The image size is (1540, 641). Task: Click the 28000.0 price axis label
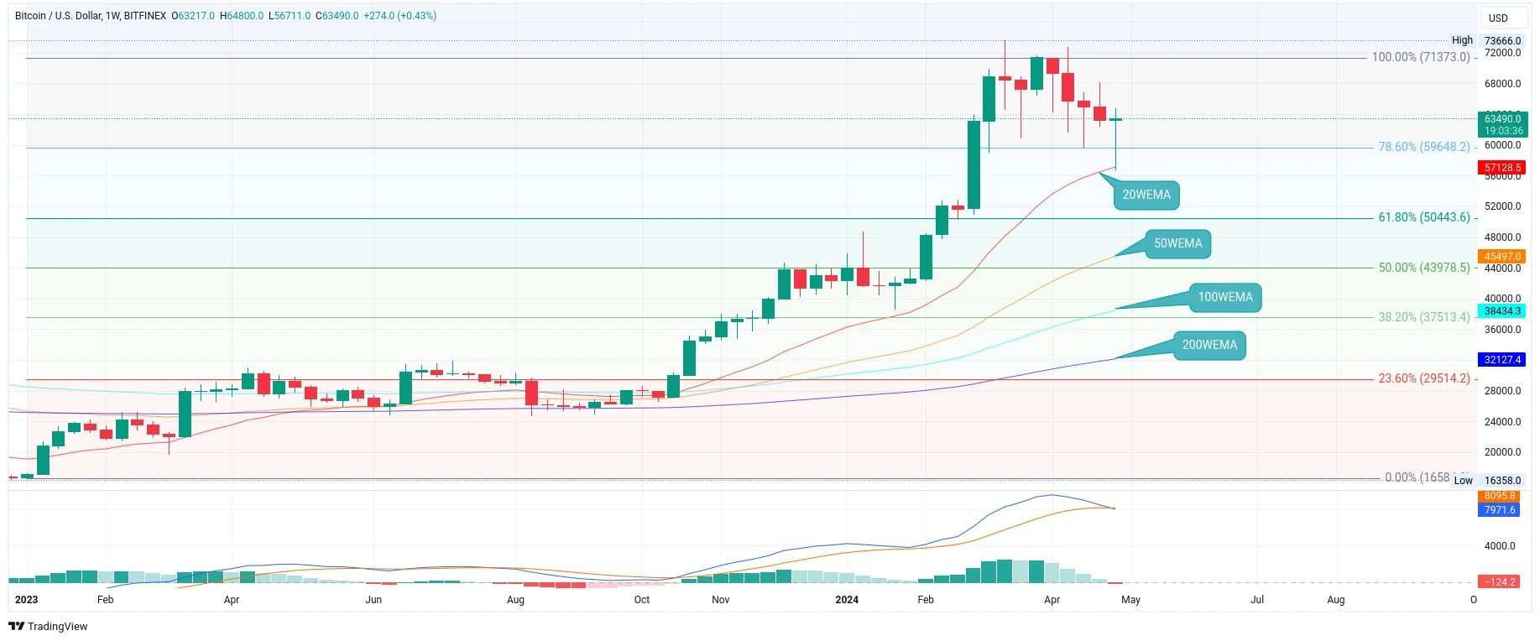tap(1502, 391)
